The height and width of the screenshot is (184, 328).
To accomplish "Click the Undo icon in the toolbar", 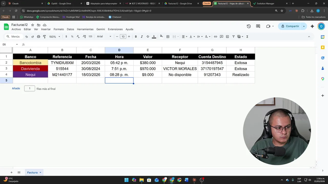I will coord(27,37).
